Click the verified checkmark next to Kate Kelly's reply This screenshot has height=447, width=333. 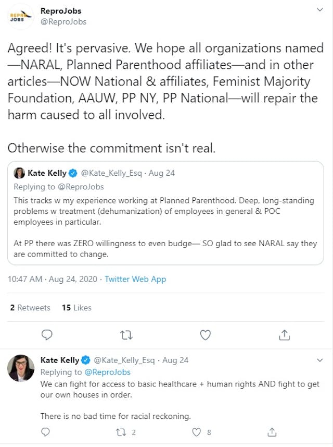[x=84, y=360]
